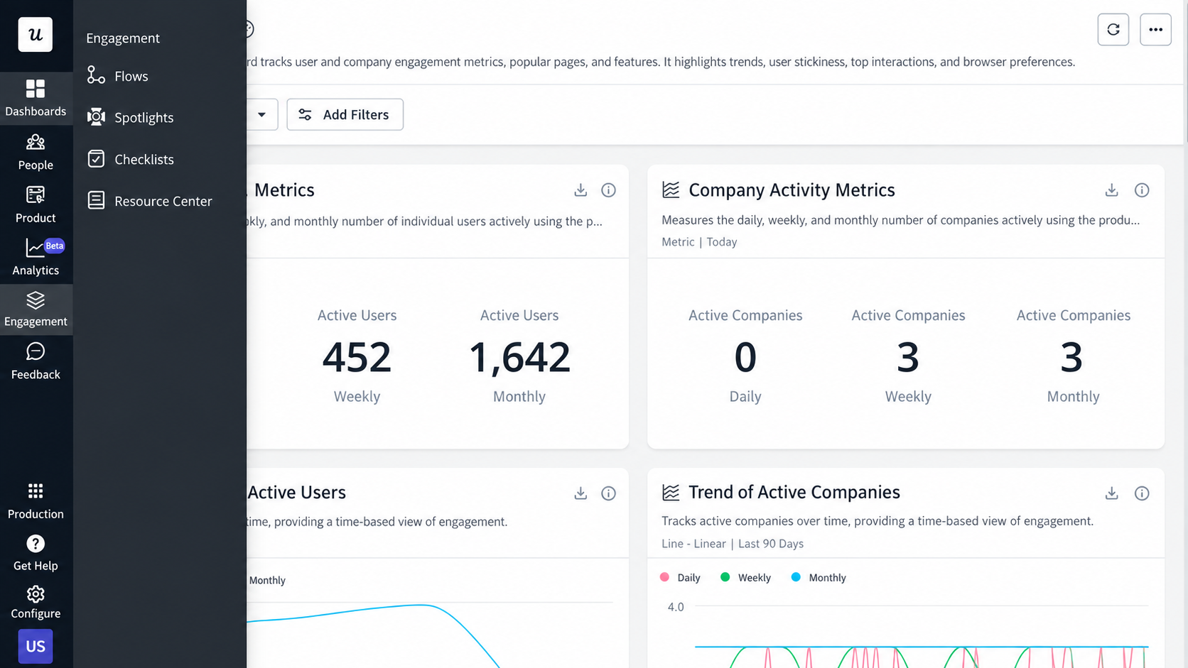Viewport: 1188px width, 668px height.
Task: Open the more options ellipsis menu
Action: (x=1156, y=30)
